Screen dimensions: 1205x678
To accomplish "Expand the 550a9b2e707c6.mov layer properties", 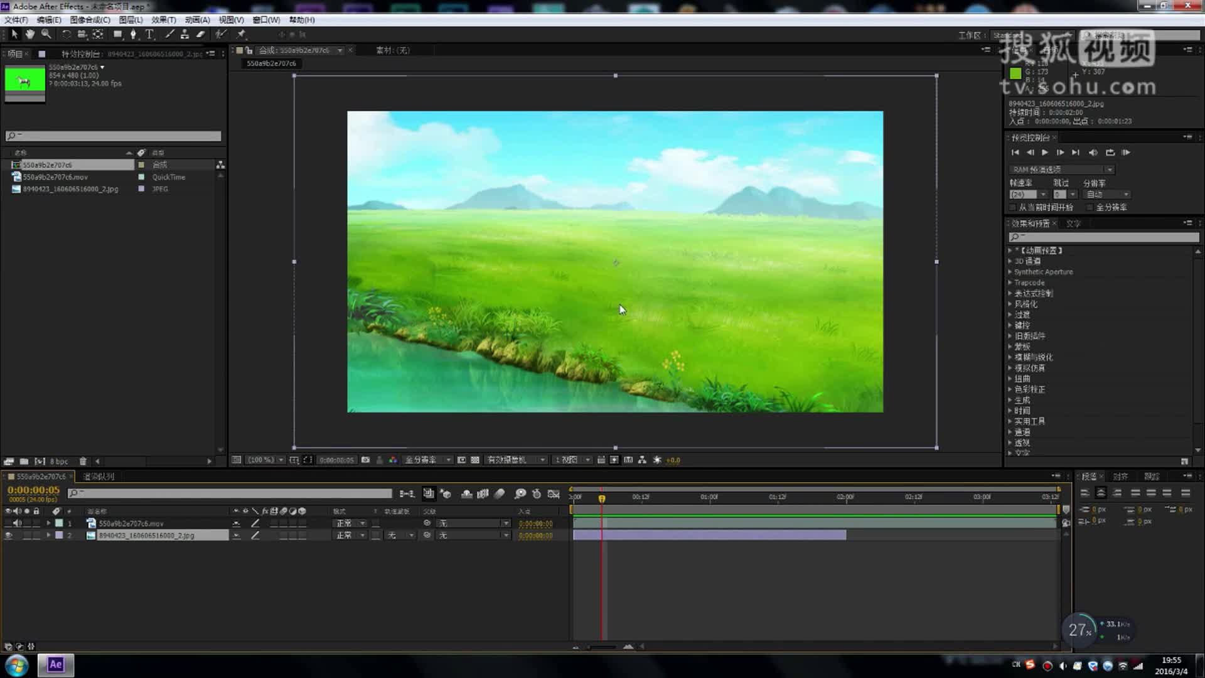I will [x=48, y=523].
